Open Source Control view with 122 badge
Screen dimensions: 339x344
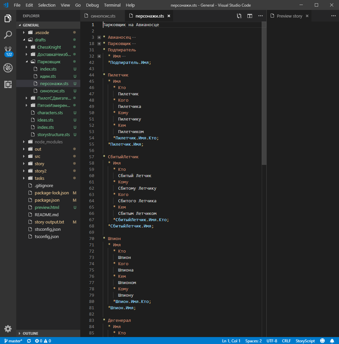(8, 52)
